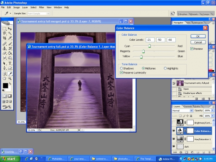
Task: Switch to the Paths tab
Action: click(x=197, y=106)
